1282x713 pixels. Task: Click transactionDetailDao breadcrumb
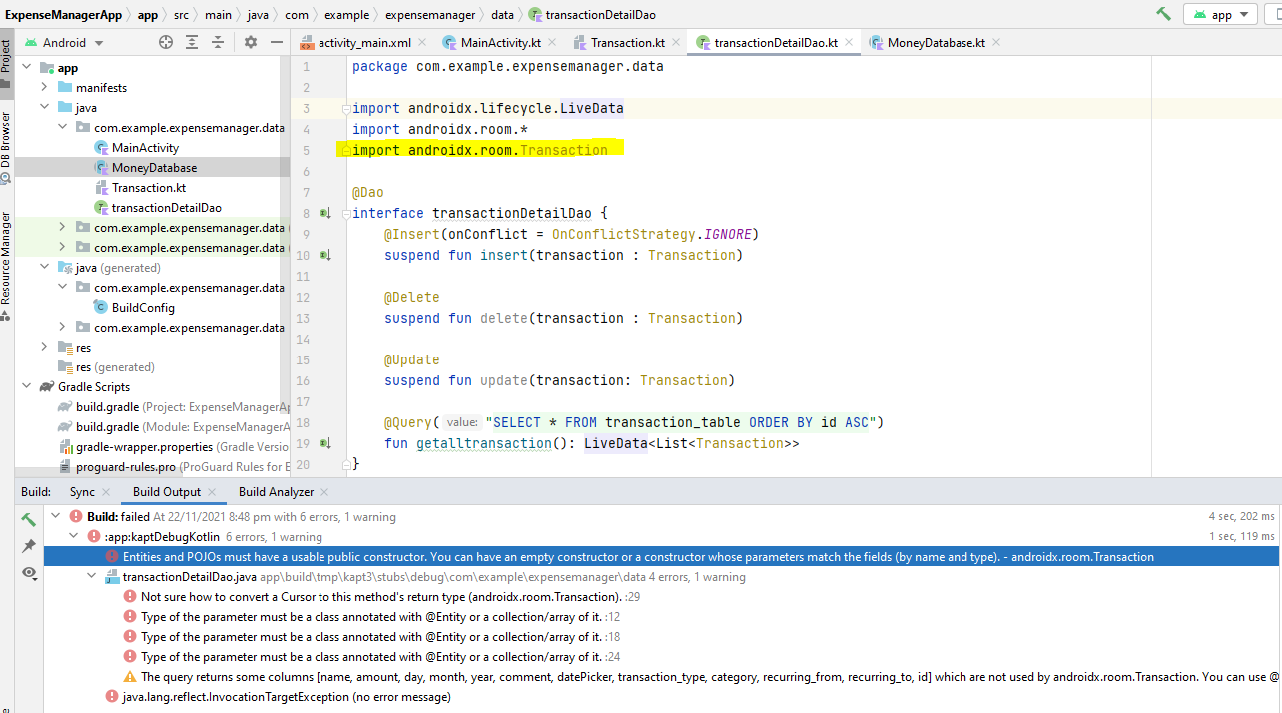592,15
